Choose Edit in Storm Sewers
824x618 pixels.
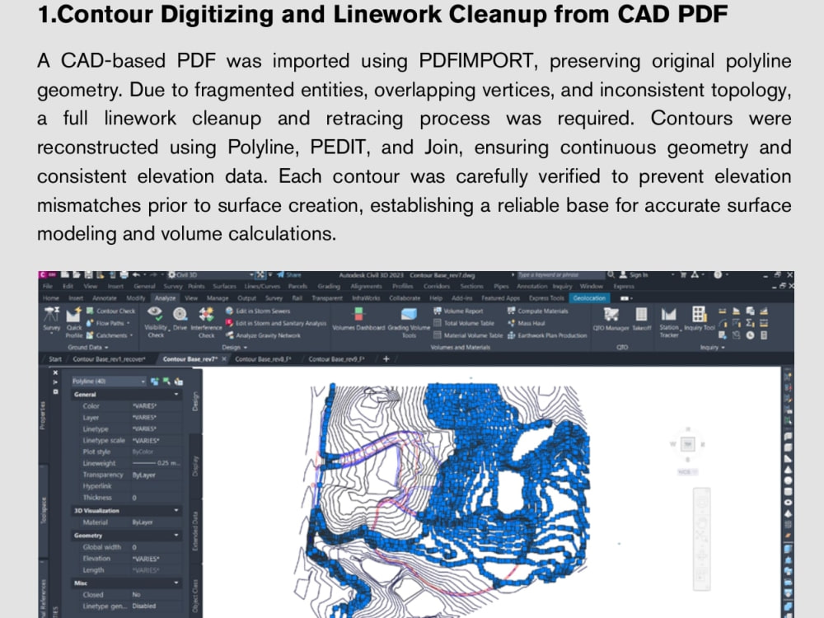click(258, 311)
